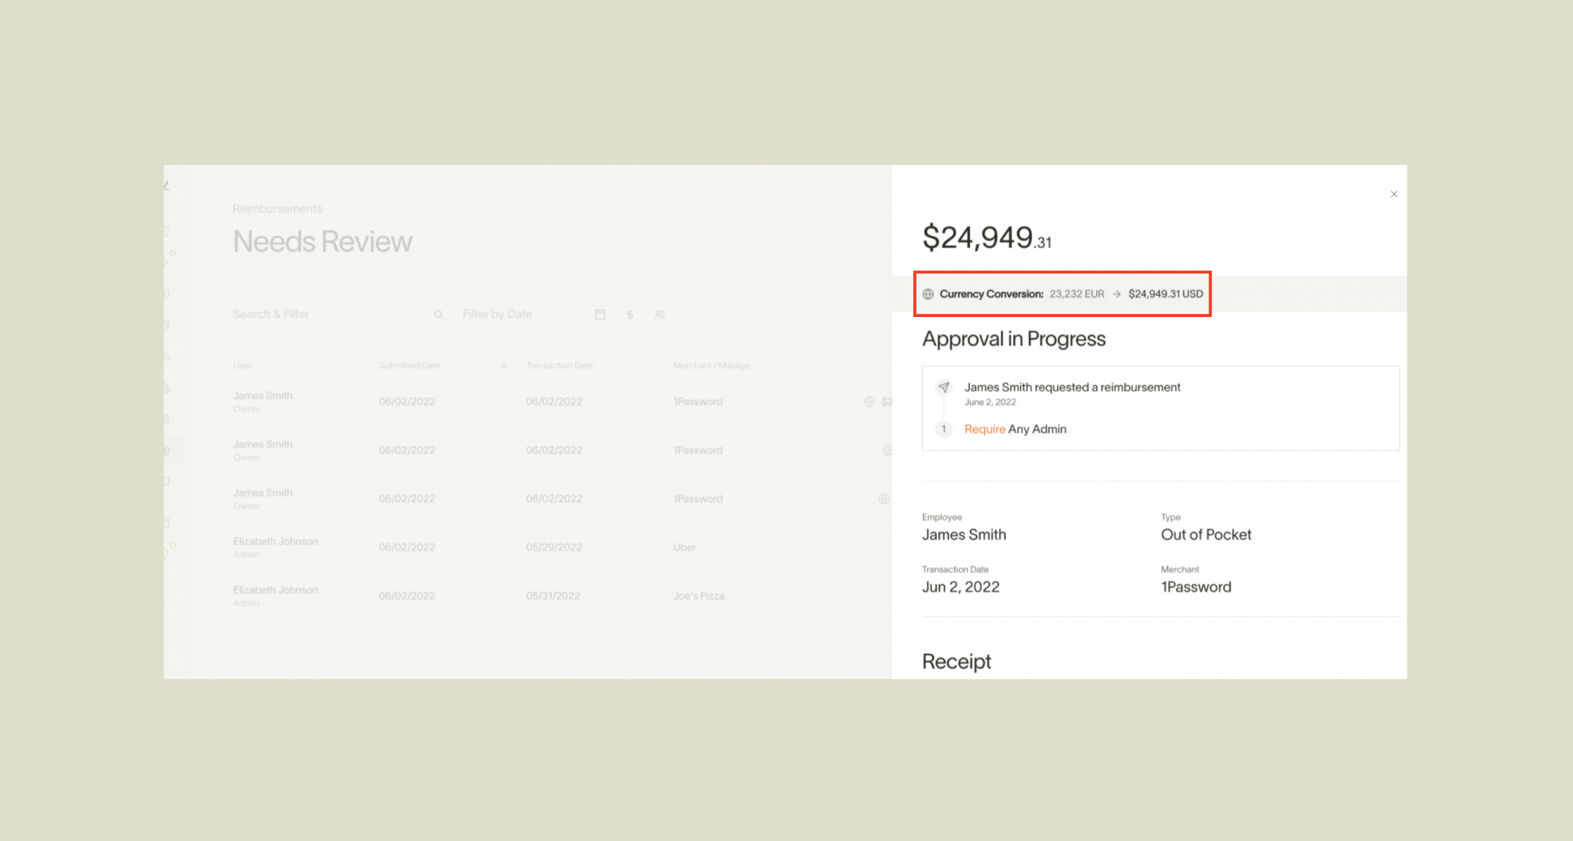Click the Out of Pocket type value
Image resolution: width=1573 pixels, height=841 pixels.
1206,535
